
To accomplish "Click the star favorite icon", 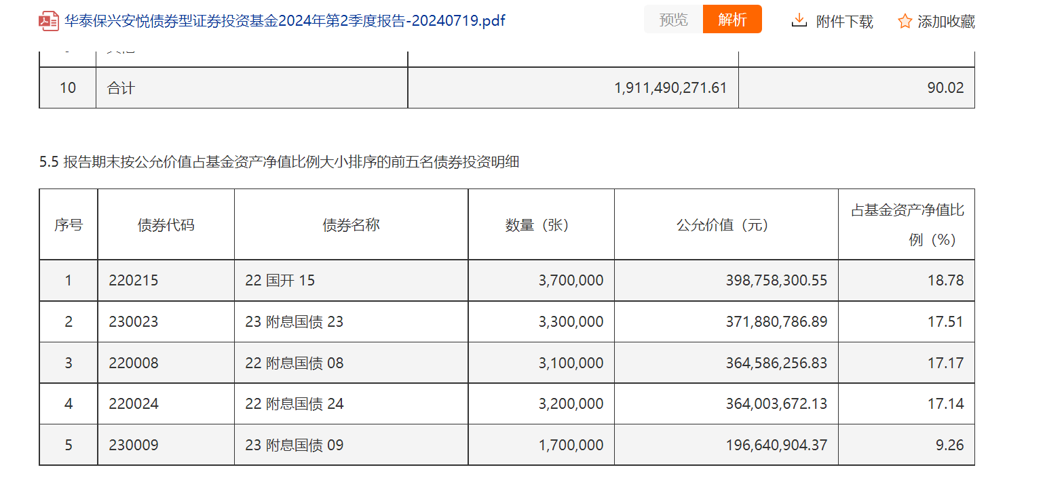I will (x=905, y=22).
